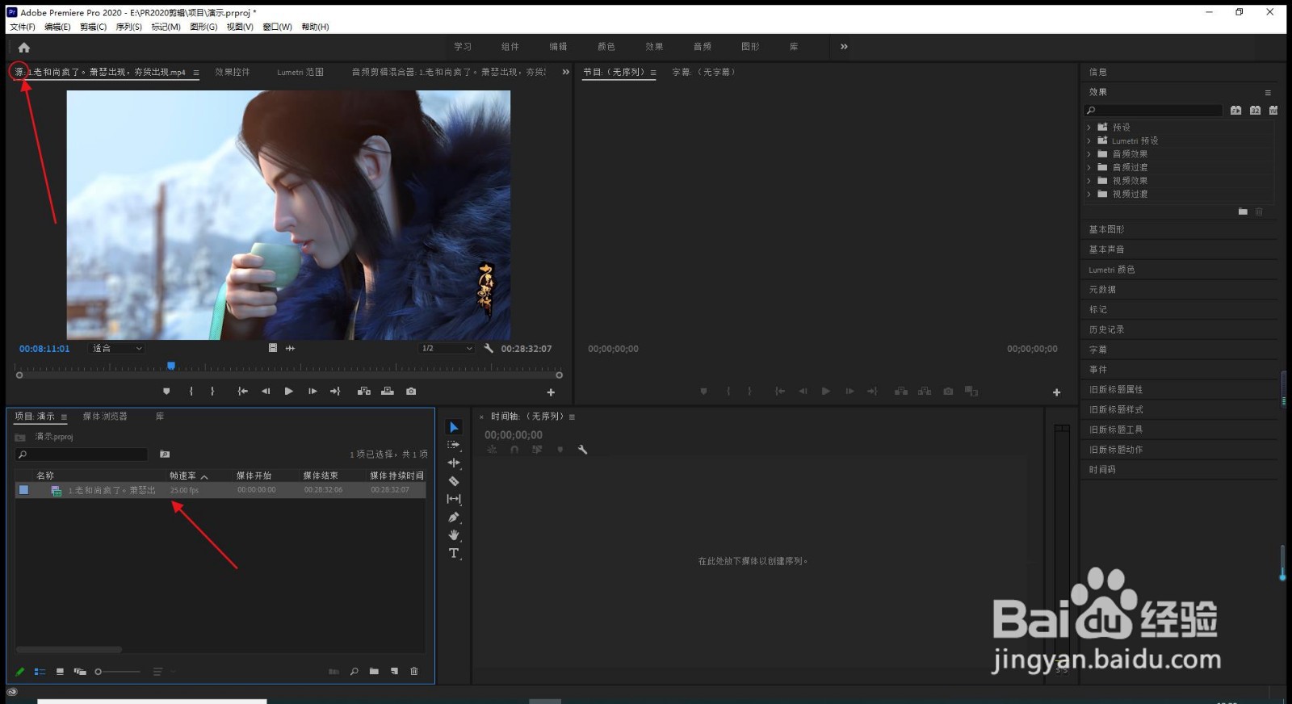
Task: Click New Bin folder icon in Project panel
Action: (x=374, y=671)
